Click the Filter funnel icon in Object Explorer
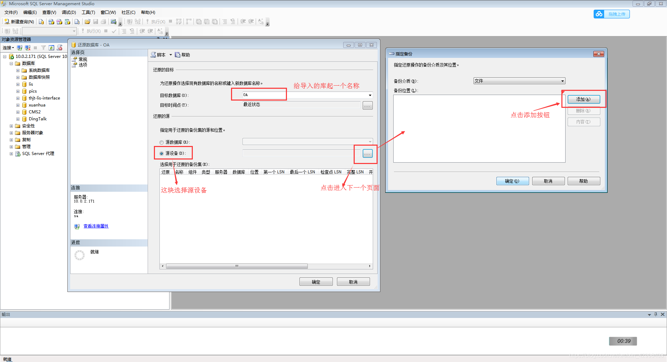 point(43,48)
